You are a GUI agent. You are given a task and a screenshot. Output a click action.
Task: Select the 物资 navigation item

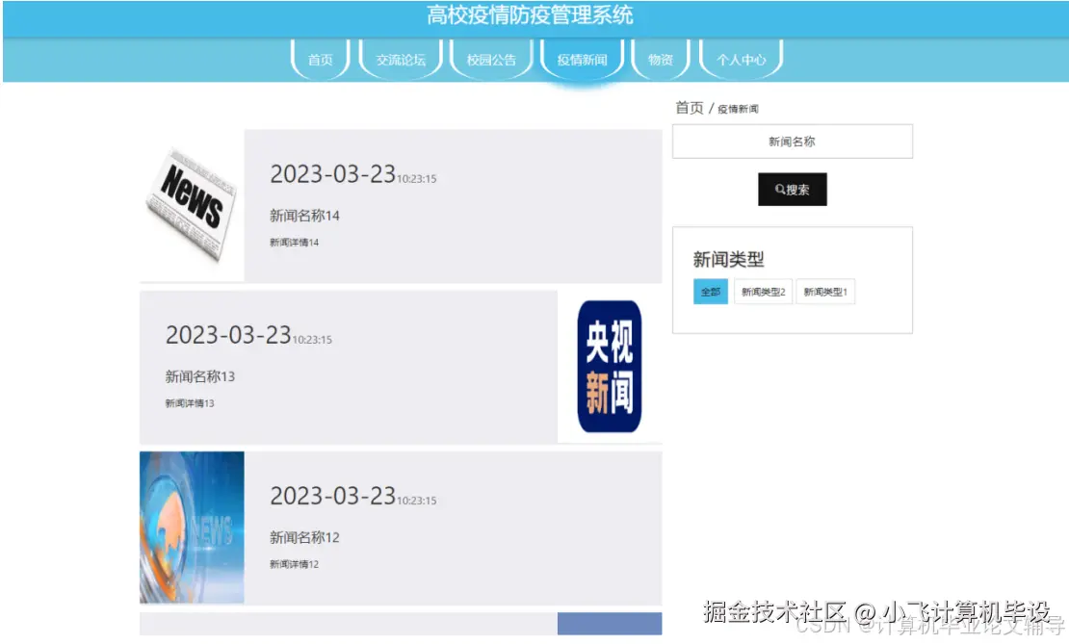click(660, 59)
